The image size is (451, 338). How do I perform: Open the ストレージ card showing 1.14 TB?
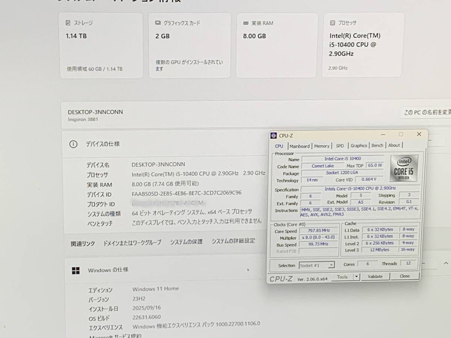pos(101,45)
